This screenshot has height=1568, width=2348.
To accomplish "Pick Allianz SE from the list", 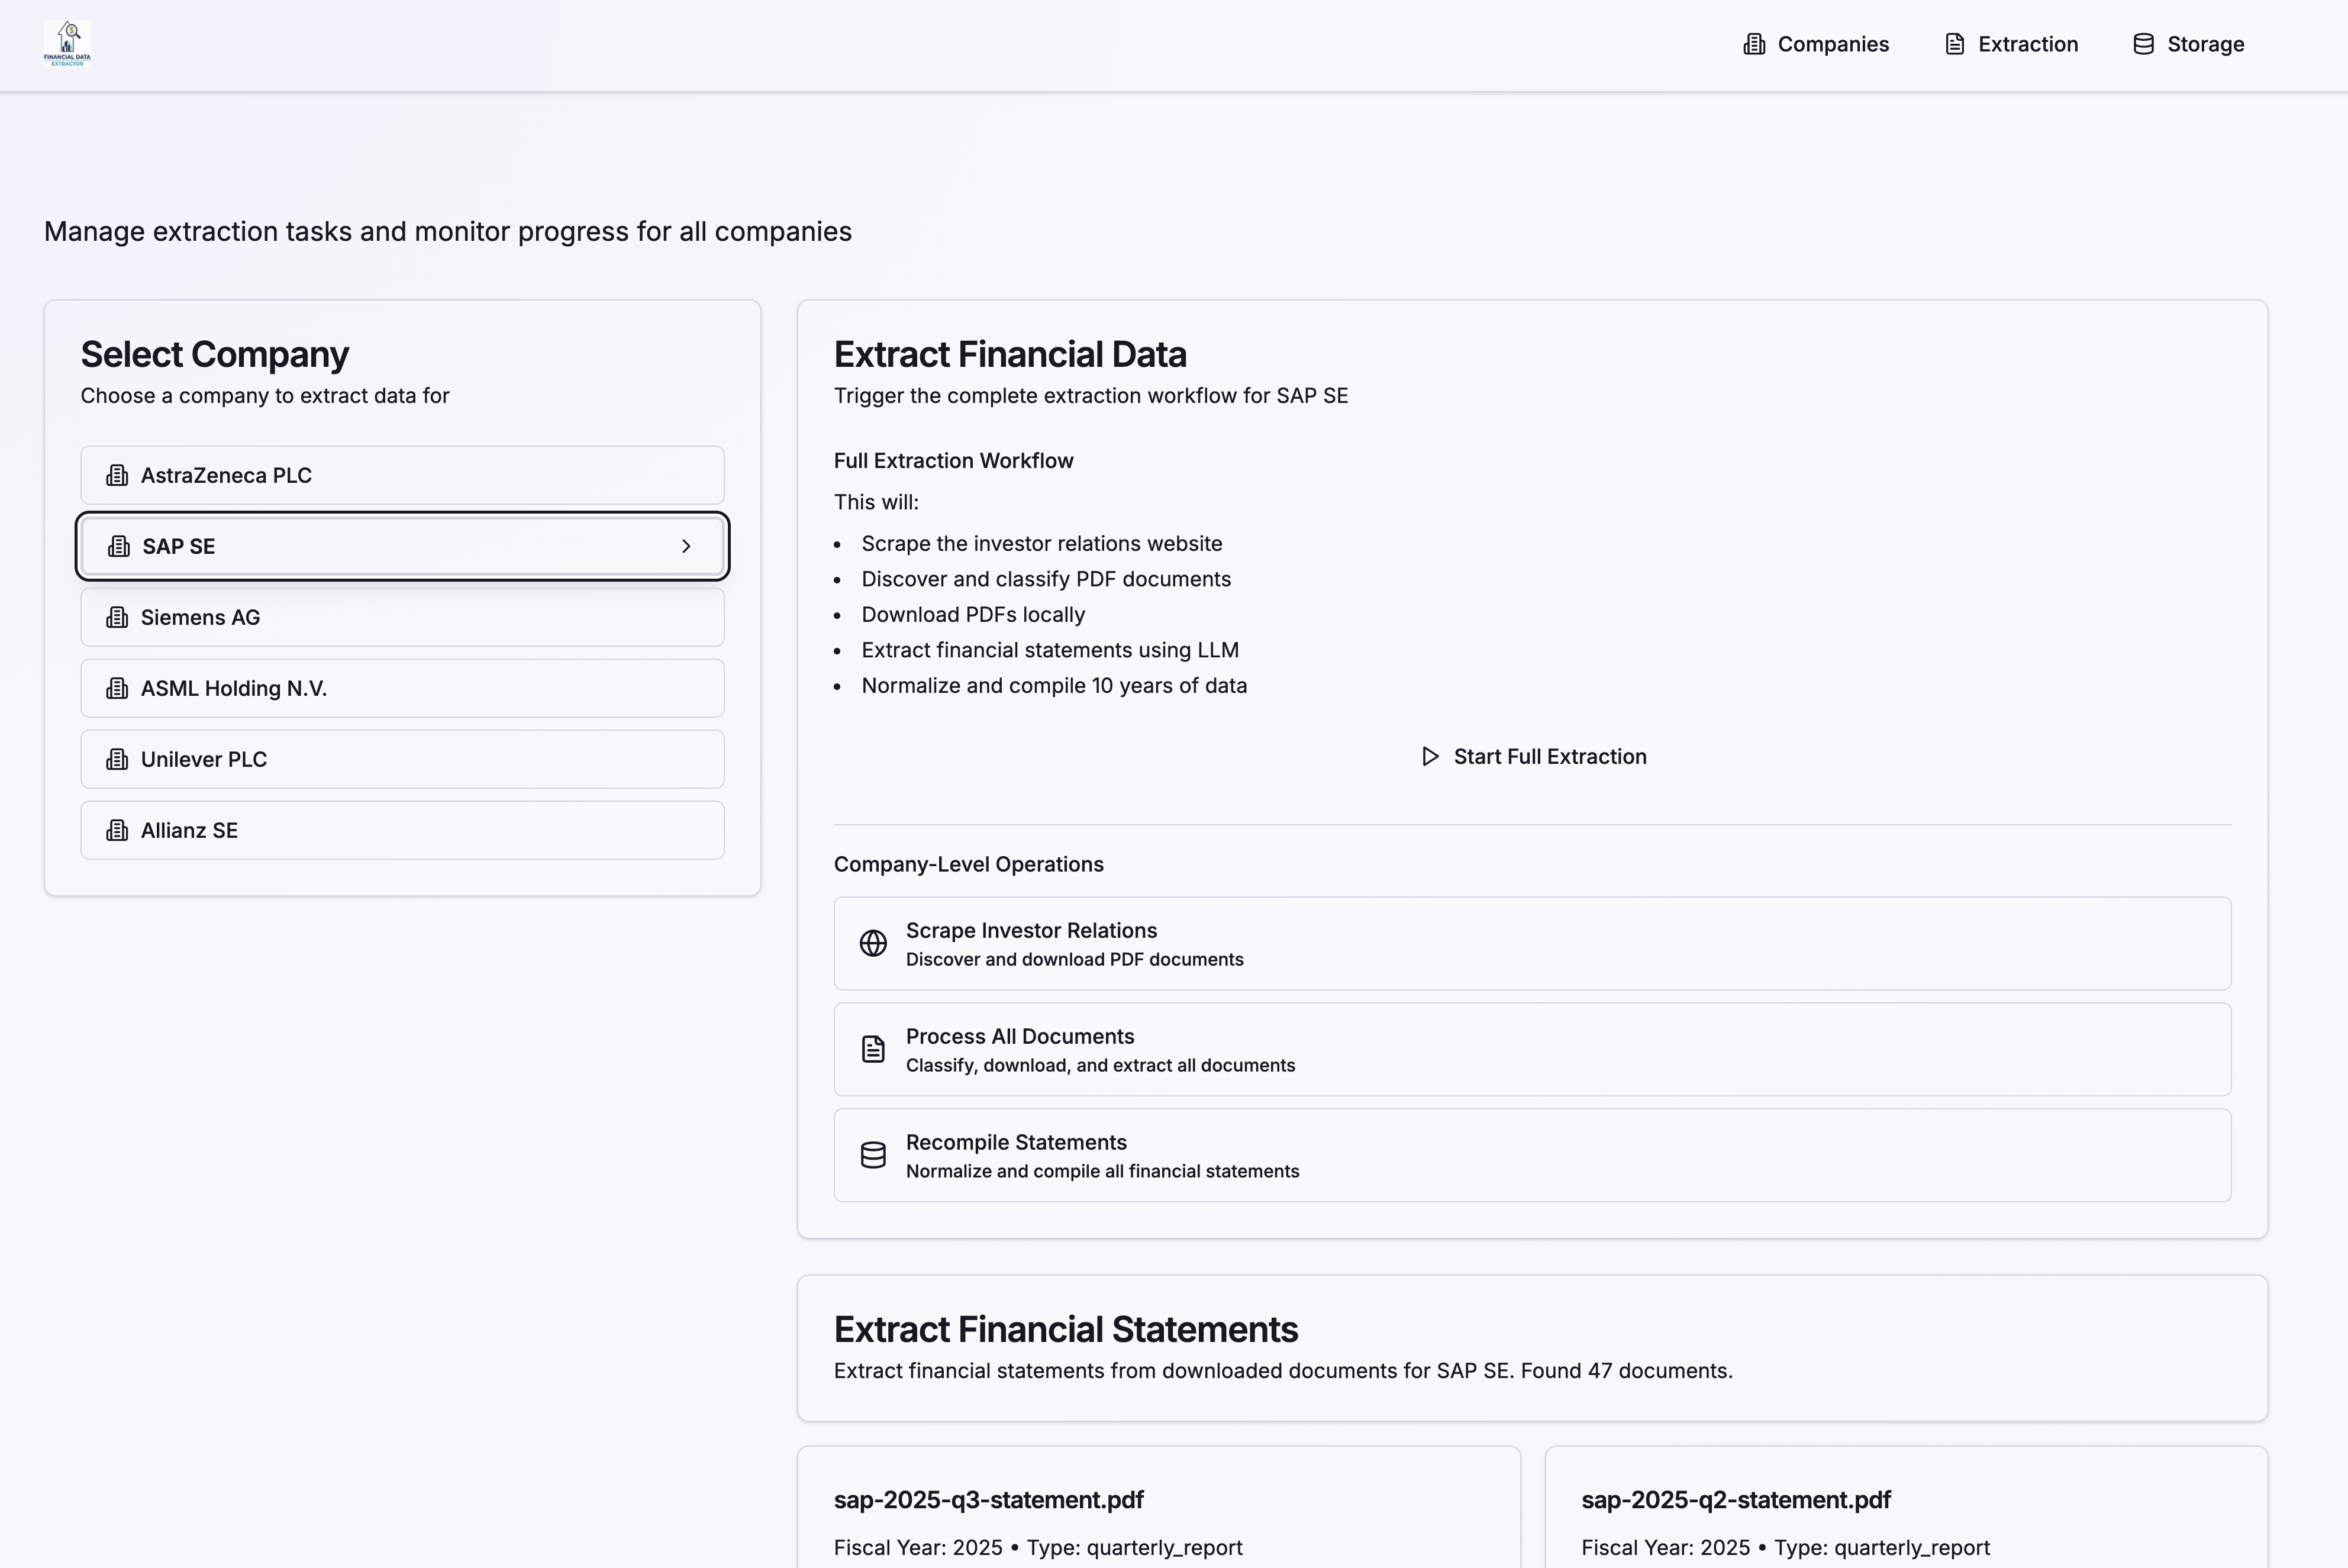I will [x=402, y=830].
